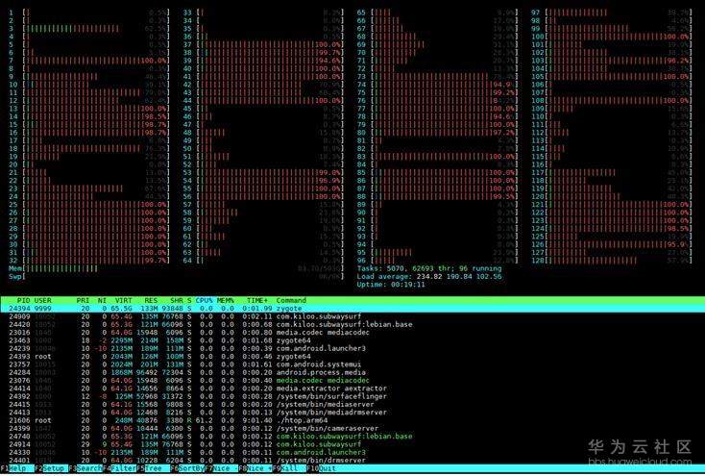Select root process 21606 ./htop.arm64

pos(352,420)
